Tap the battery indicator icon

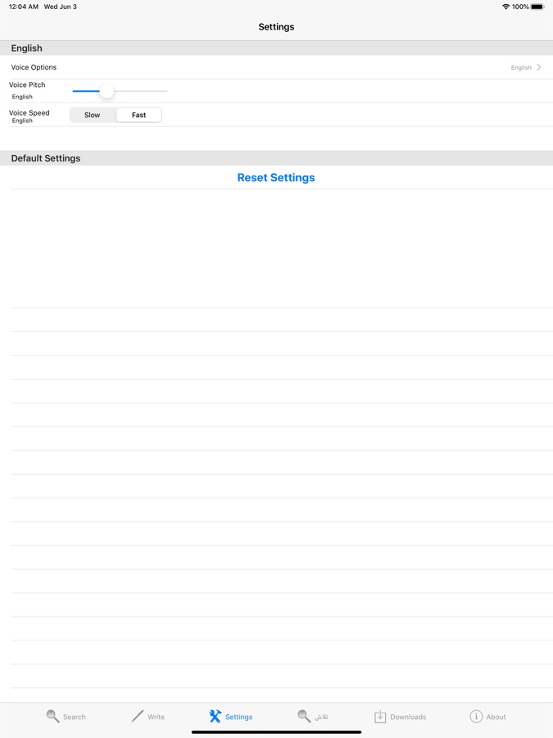click(x=537, y=7)
